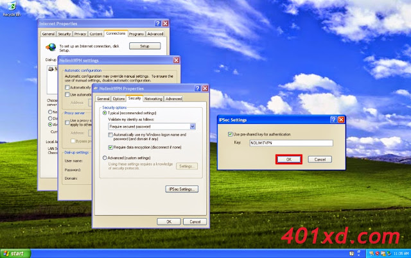Open Advanced tab in Internet Properties
This screenshot has height=258, width=411.
[x=155, y=34]
